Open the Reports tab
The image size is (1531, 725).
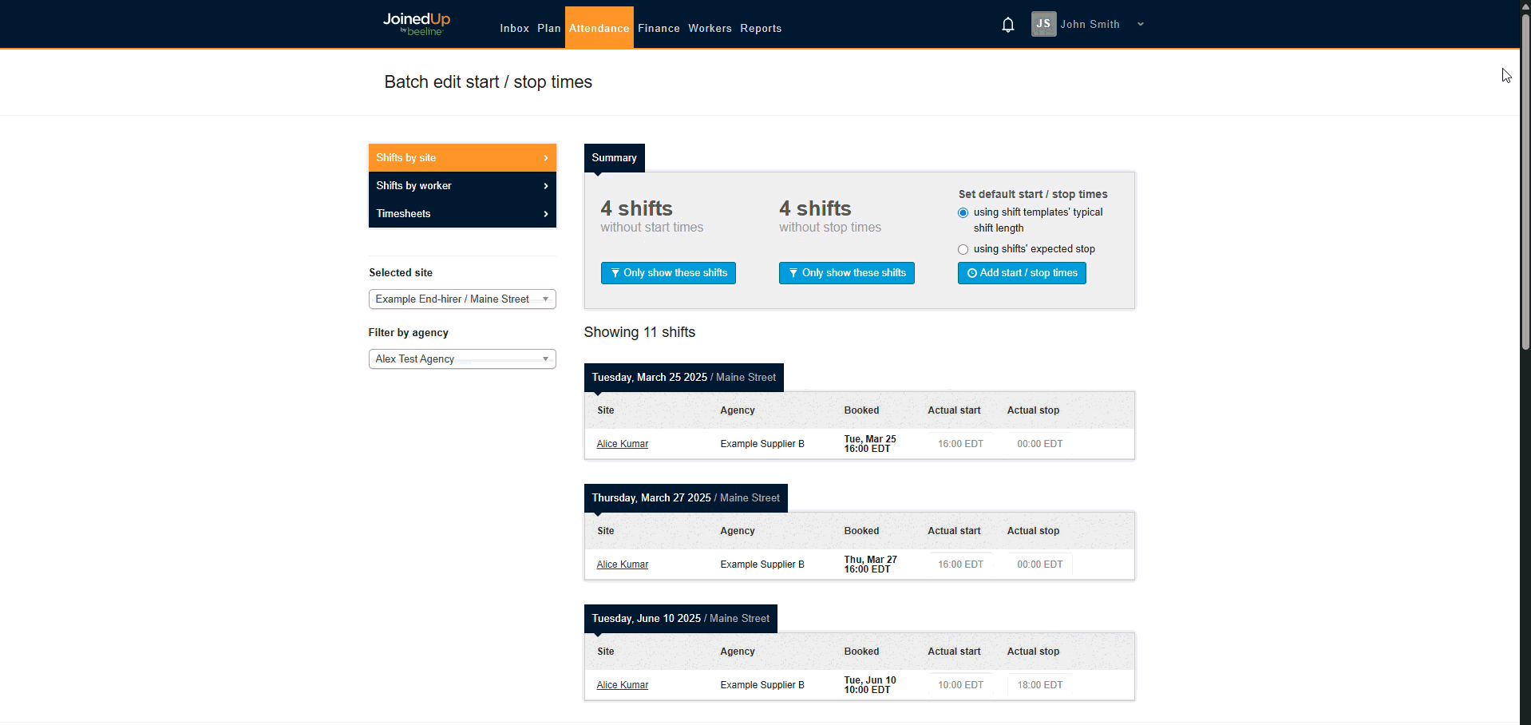[x=760, y=28]
